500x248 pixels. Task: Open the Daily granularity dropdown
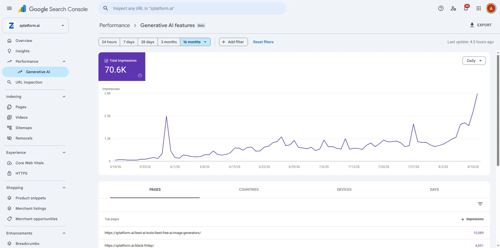pos(474,61)
